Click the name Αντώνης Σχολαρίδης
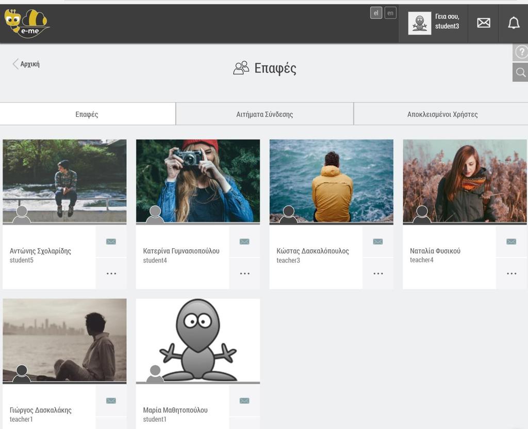This screenshot has height=429, width=528. pos(40,251)
